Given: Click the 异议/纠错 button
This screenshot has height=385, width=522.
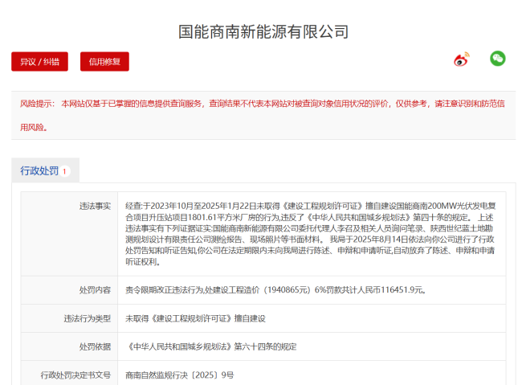Looking at the screenshot, I should pyautogui.click(x=39, y=62).
